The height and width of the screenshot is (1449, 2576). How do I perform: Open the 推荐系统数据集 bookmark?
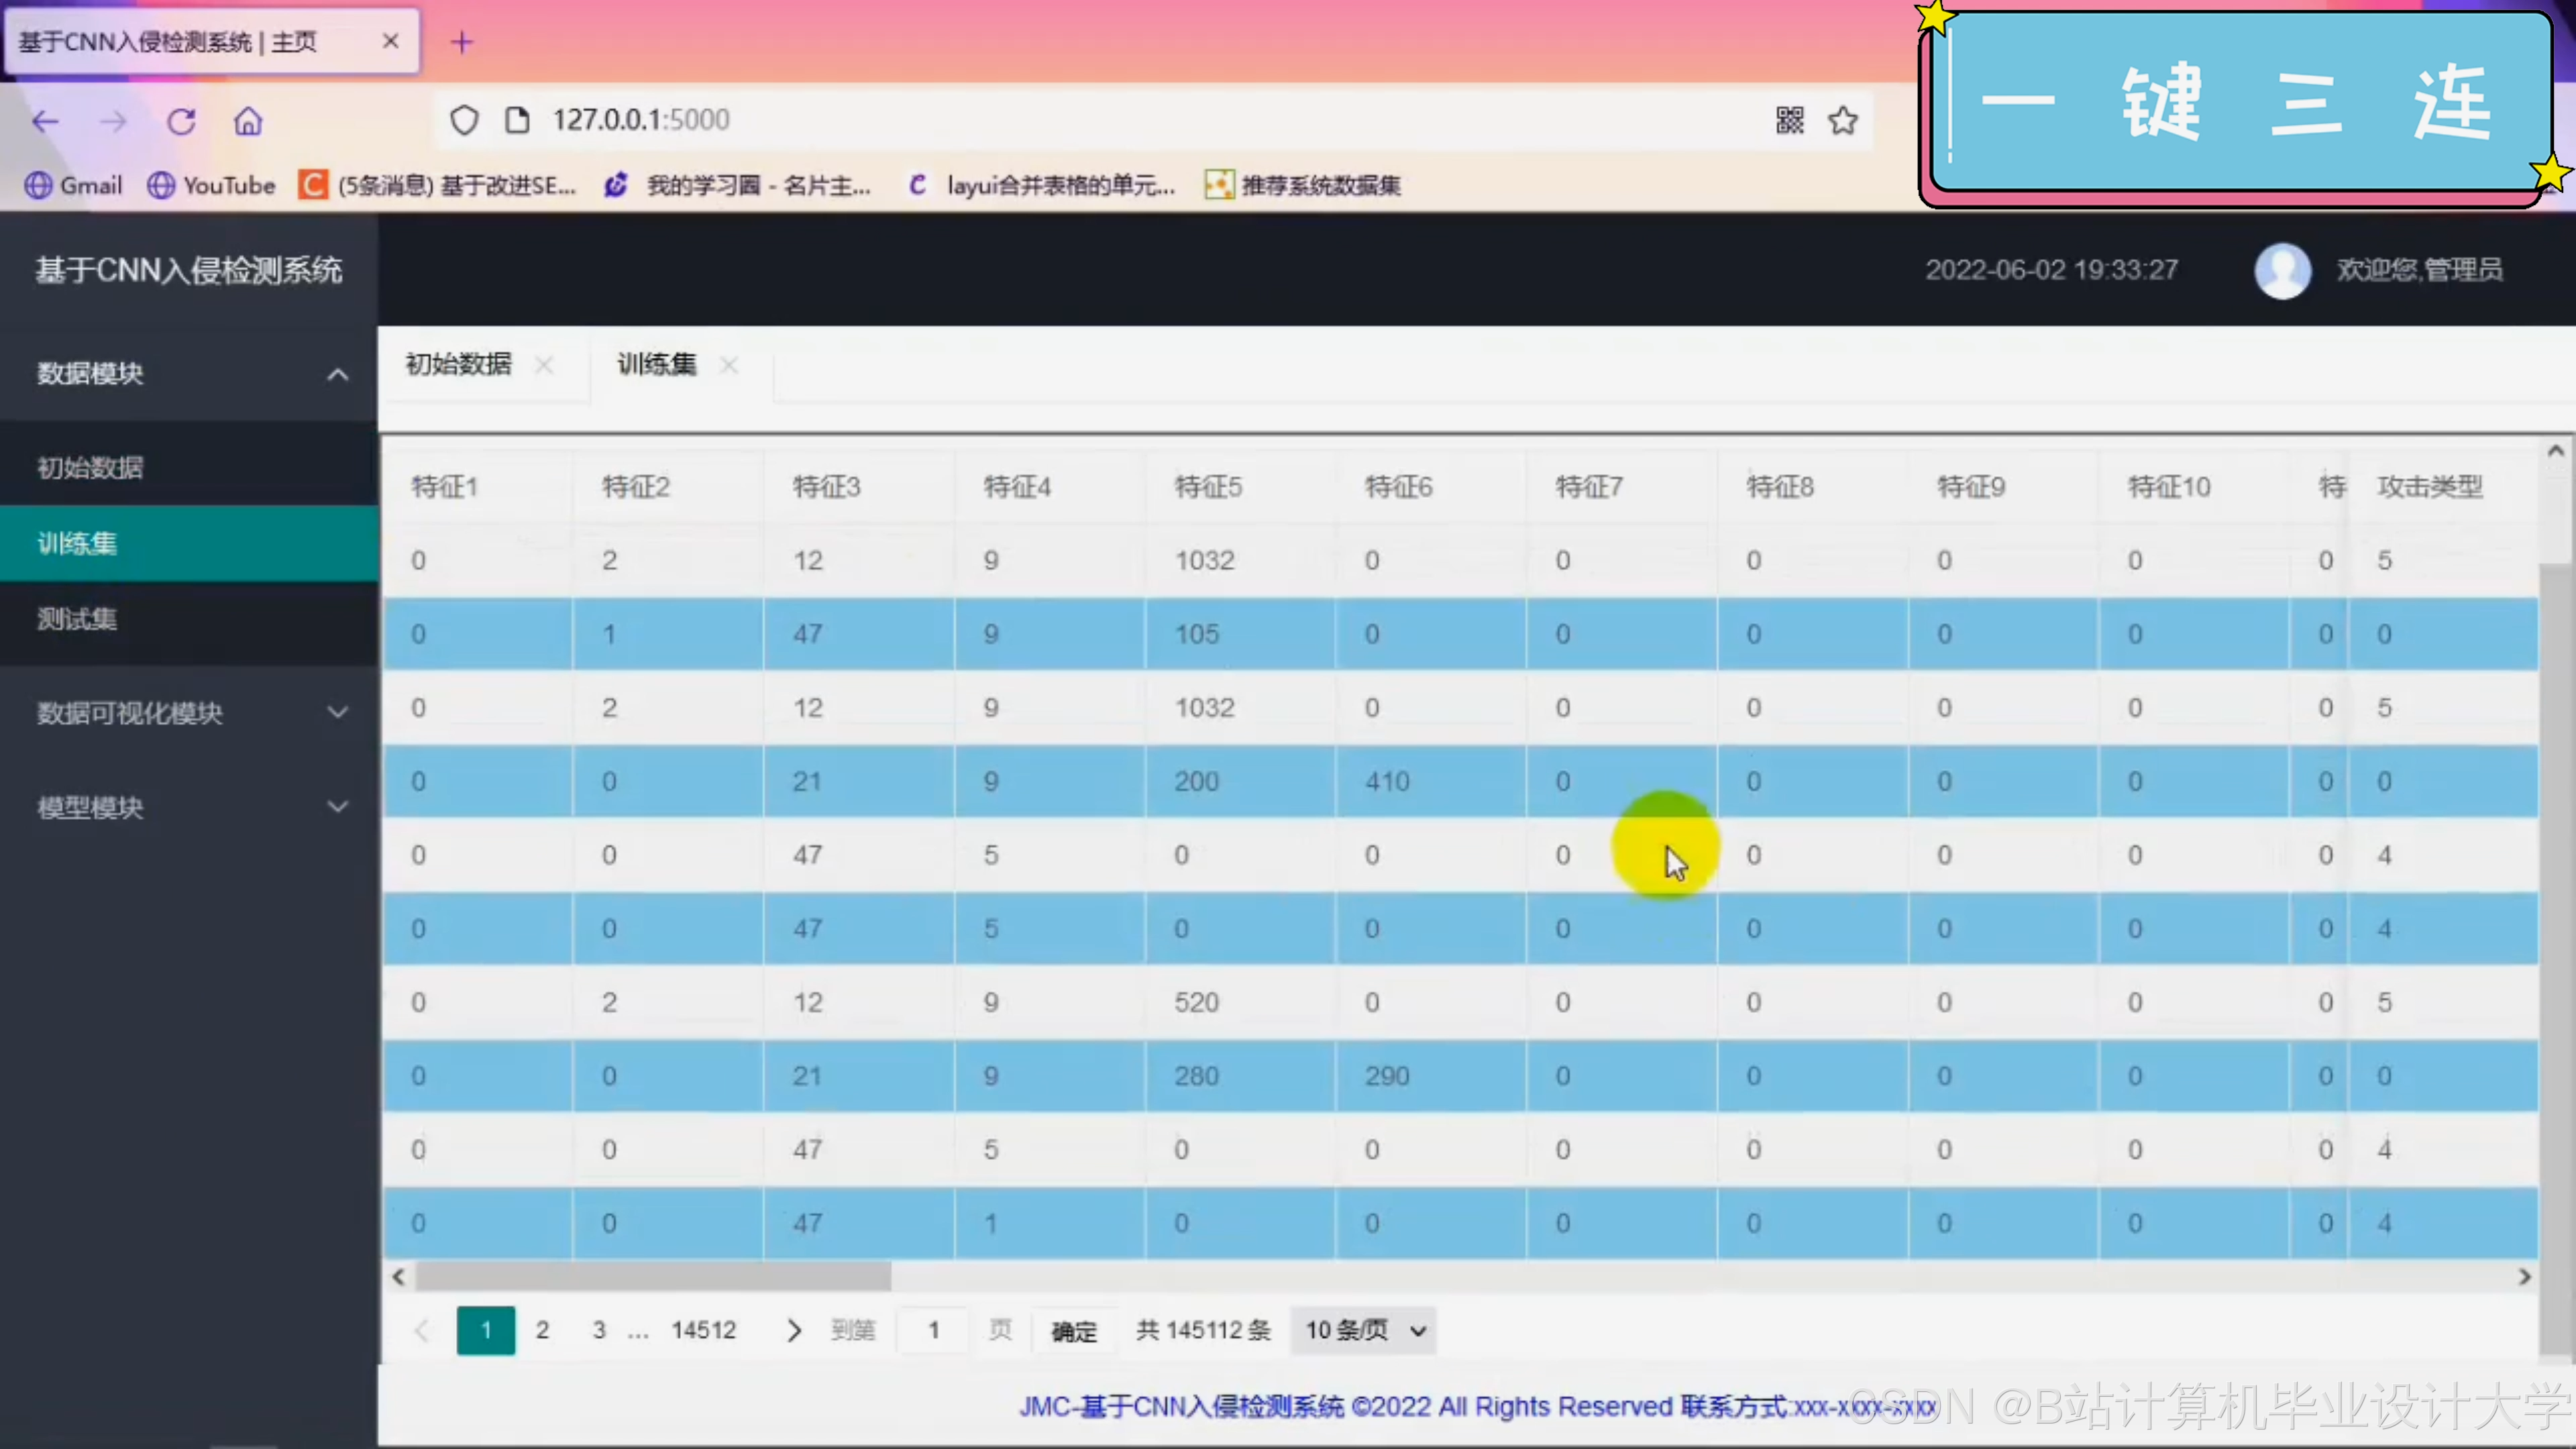tap(1300, 185)
